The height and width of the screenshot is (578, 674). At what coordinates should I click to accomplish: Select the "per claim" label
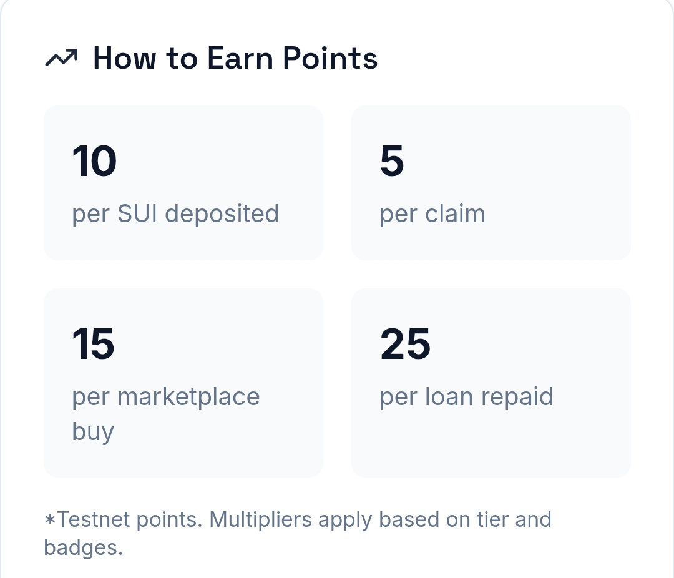point(432,214)
